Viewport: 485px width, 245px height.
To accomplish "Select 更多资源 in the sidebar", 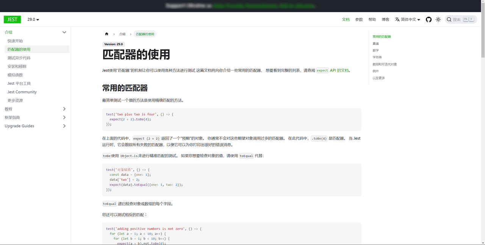I will [37, 100].
